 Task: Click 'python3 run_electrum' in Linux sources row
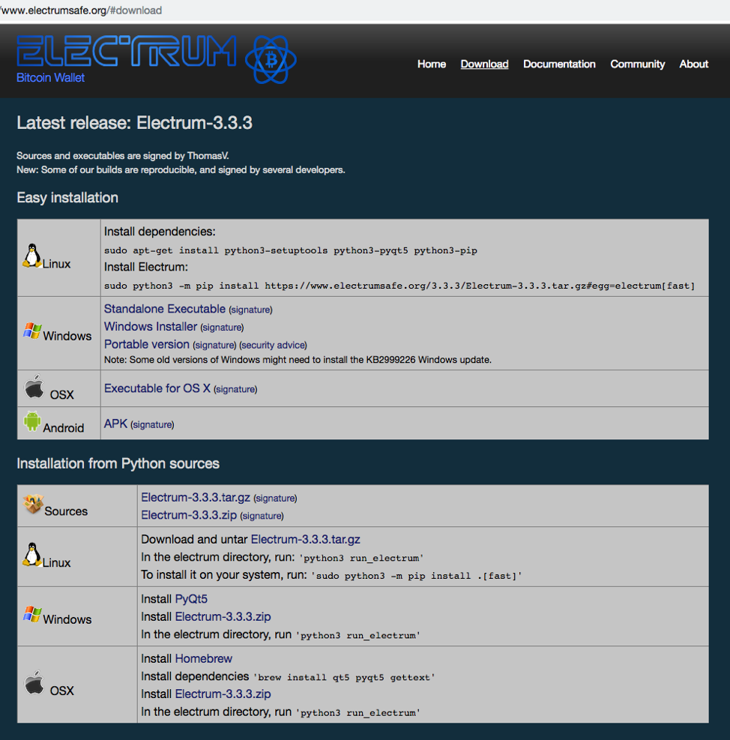pyautogui.click(x=361, y=559)
